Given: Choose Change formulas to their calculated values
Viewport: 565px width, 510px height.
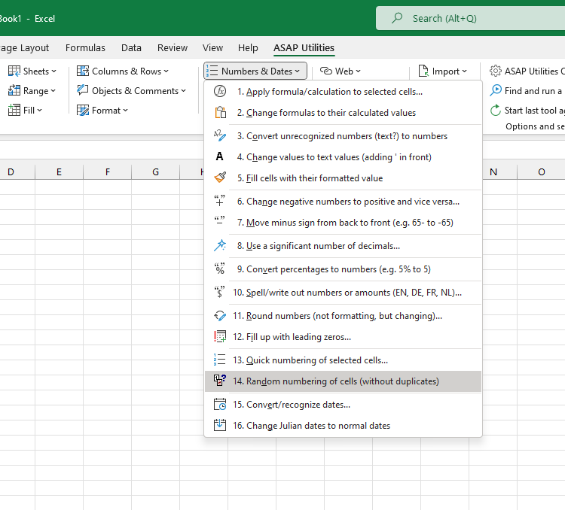Looking at the screenshot, I should point(343,113).
